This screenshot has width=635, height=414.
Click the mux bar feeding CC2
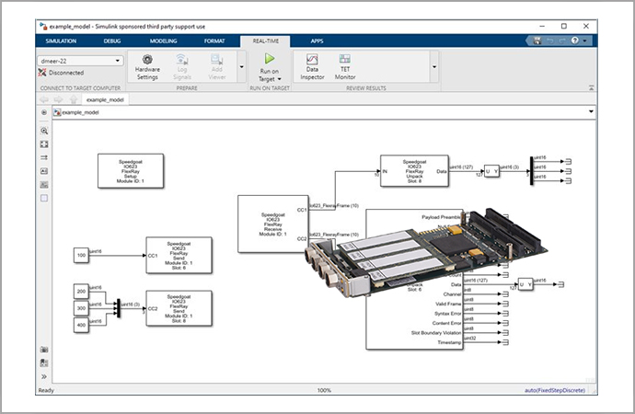coord(118,308)
